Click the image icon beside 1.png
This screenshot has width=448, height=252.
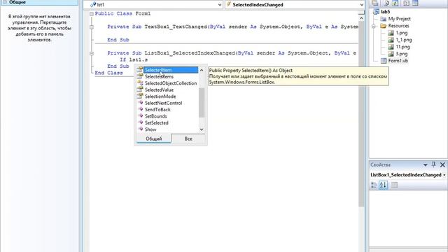point(391,33)
